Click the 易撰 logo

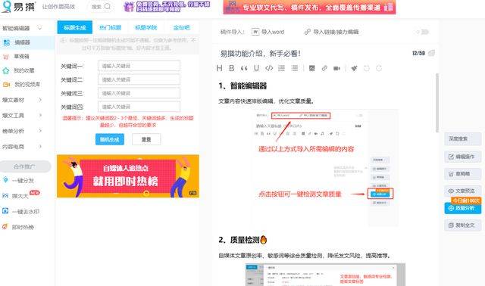point(18,7)
